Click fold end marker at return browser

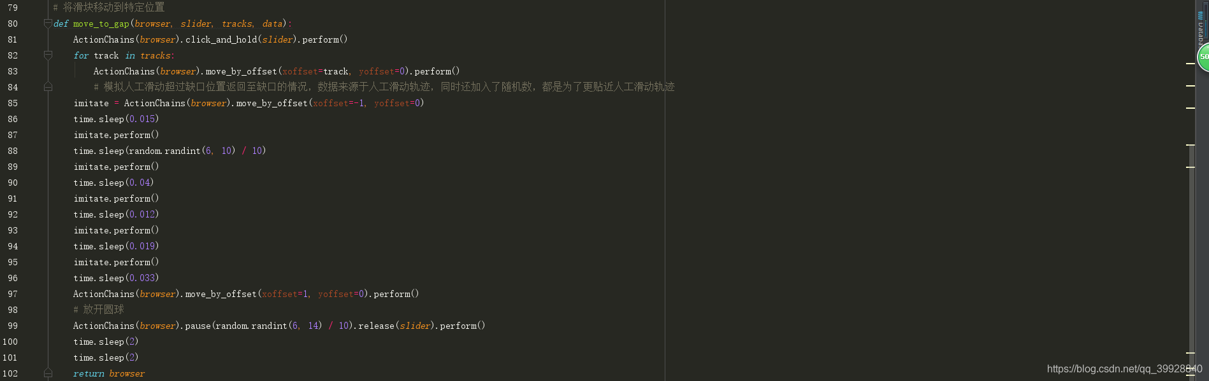click(x=48, y=373)
